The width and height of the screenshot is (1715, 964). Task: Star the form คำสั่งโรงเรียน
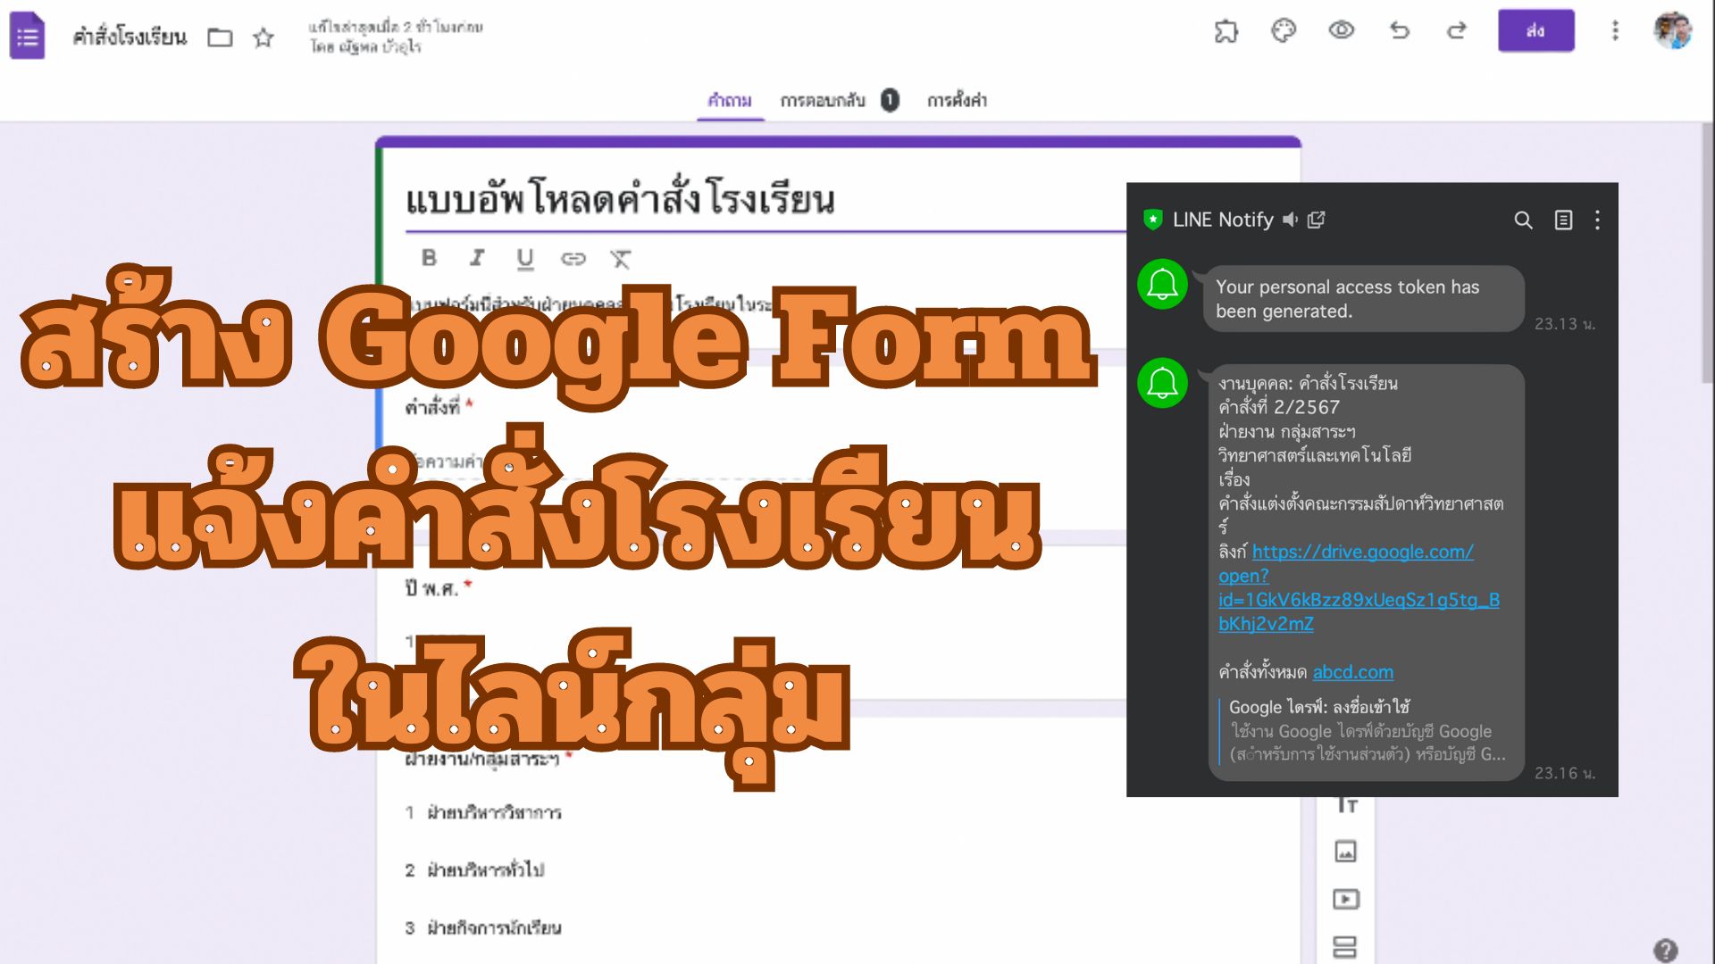(x=263, y=37)
